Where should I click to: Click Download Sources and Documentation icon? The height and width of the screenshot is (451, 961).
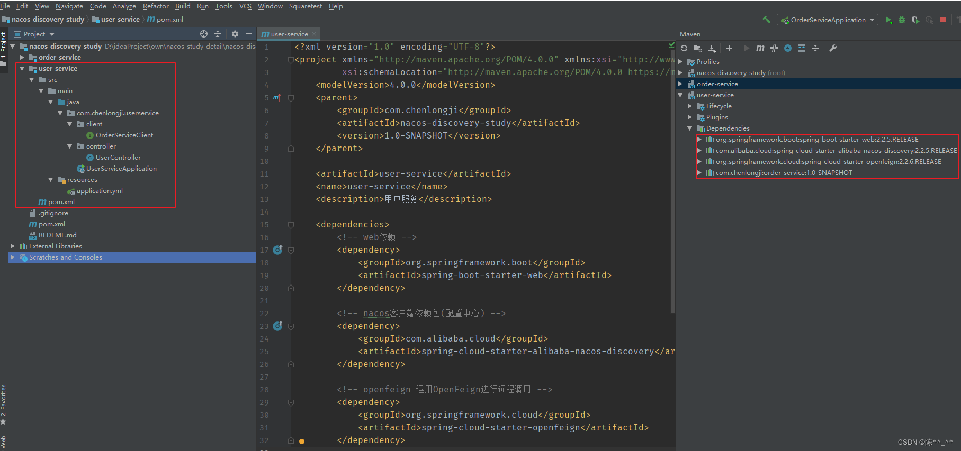point(712,48)
